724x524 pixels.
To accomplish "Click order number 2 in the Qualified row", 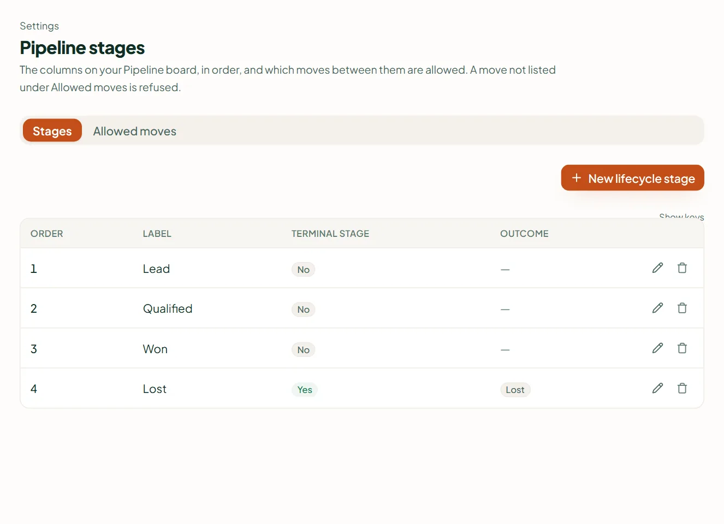I will click(34, 309).
